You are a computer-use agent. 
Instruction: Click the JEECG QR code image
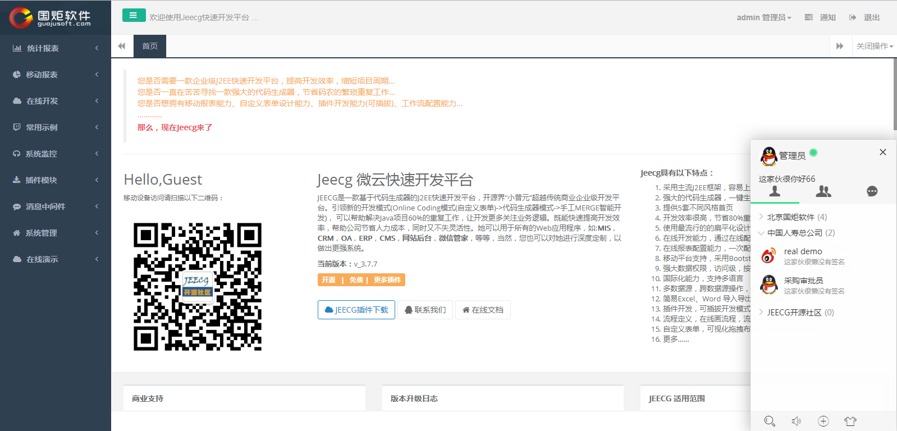(198, 287)
